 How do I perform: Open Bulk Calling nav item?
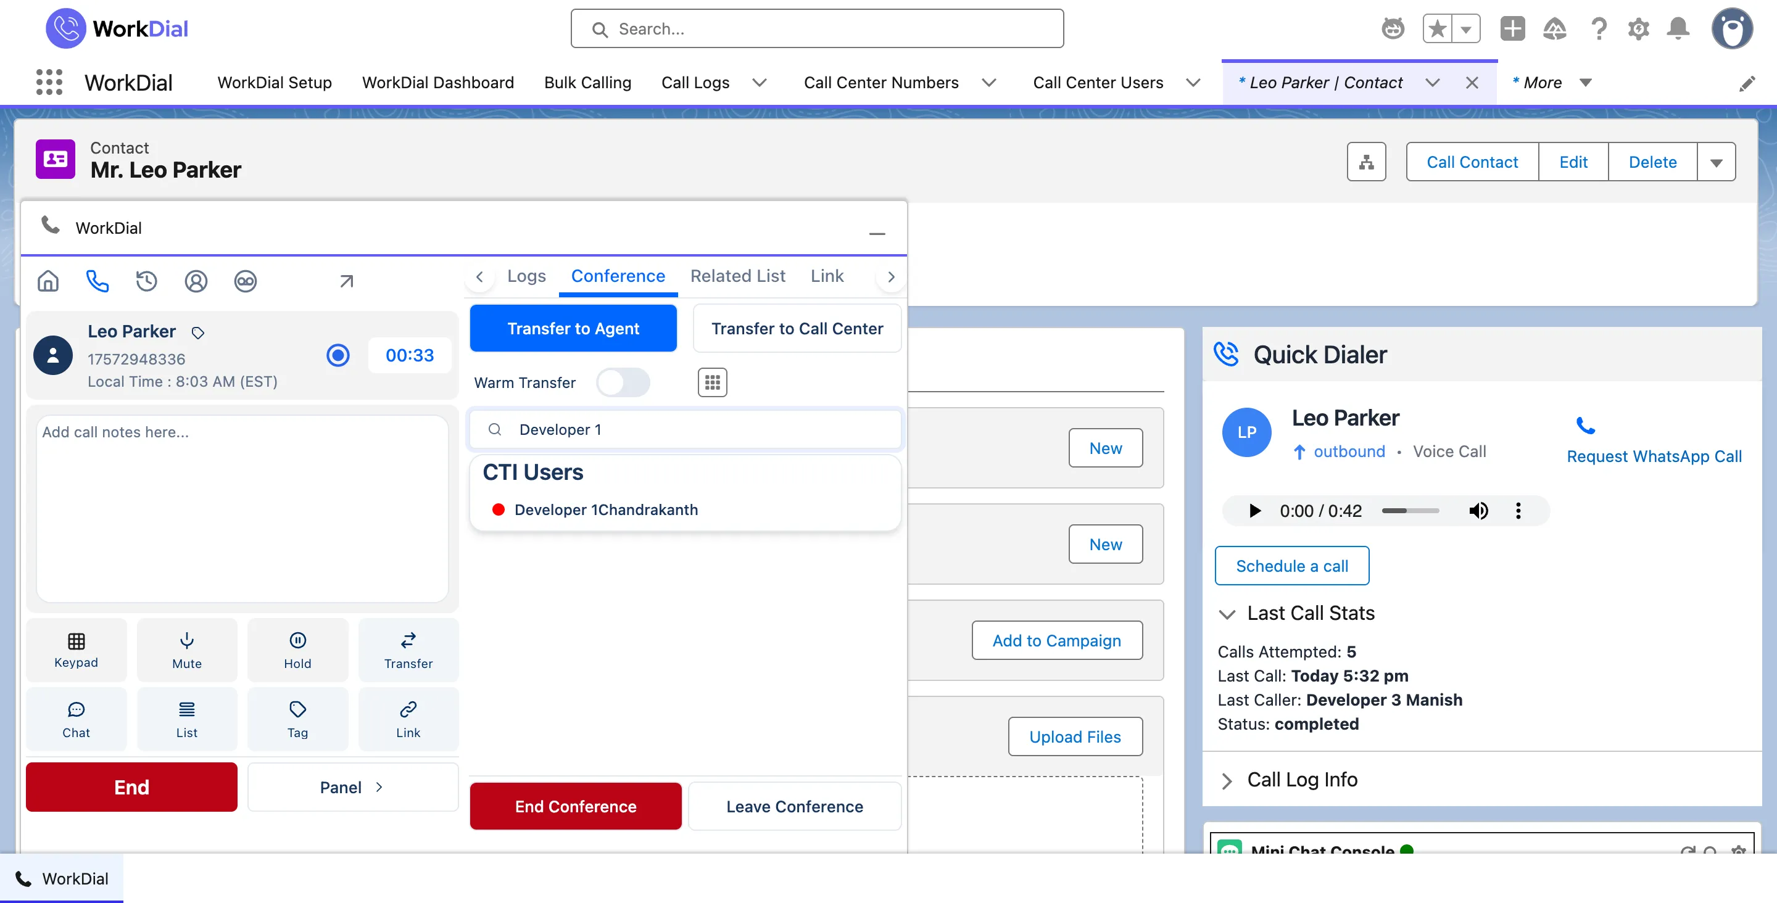tap(587, 83)
